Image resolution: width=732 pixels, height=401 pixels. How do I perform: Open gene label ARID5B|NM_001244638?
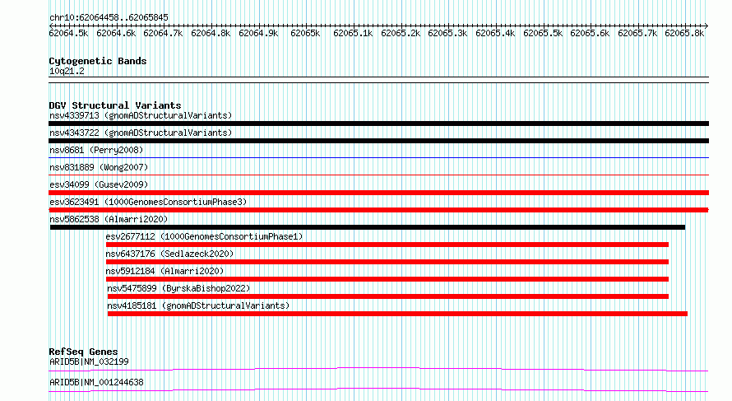pos(96,382)
